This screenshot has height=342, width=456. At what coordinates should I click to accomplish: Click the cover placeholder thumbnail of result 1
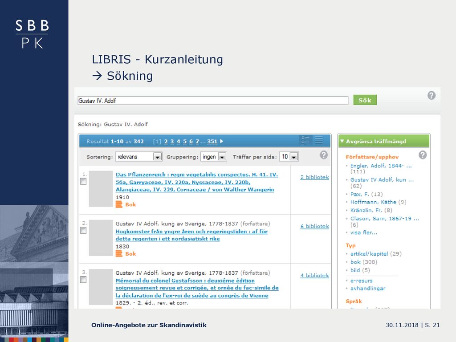point(101,189)
